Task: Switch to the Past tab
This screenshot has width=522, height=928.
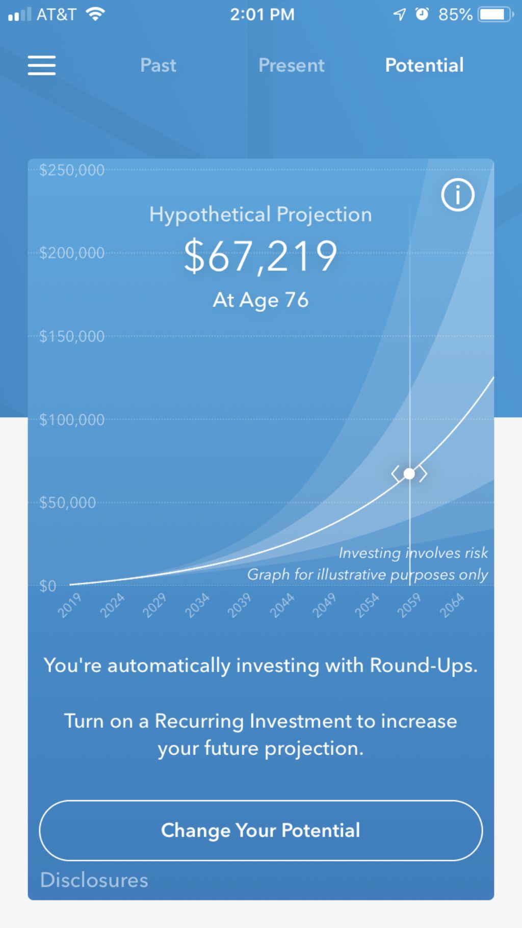Action: coord(158,65)
